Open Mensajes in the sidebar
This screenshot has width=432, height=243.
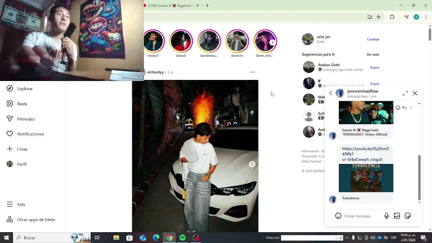21,119
